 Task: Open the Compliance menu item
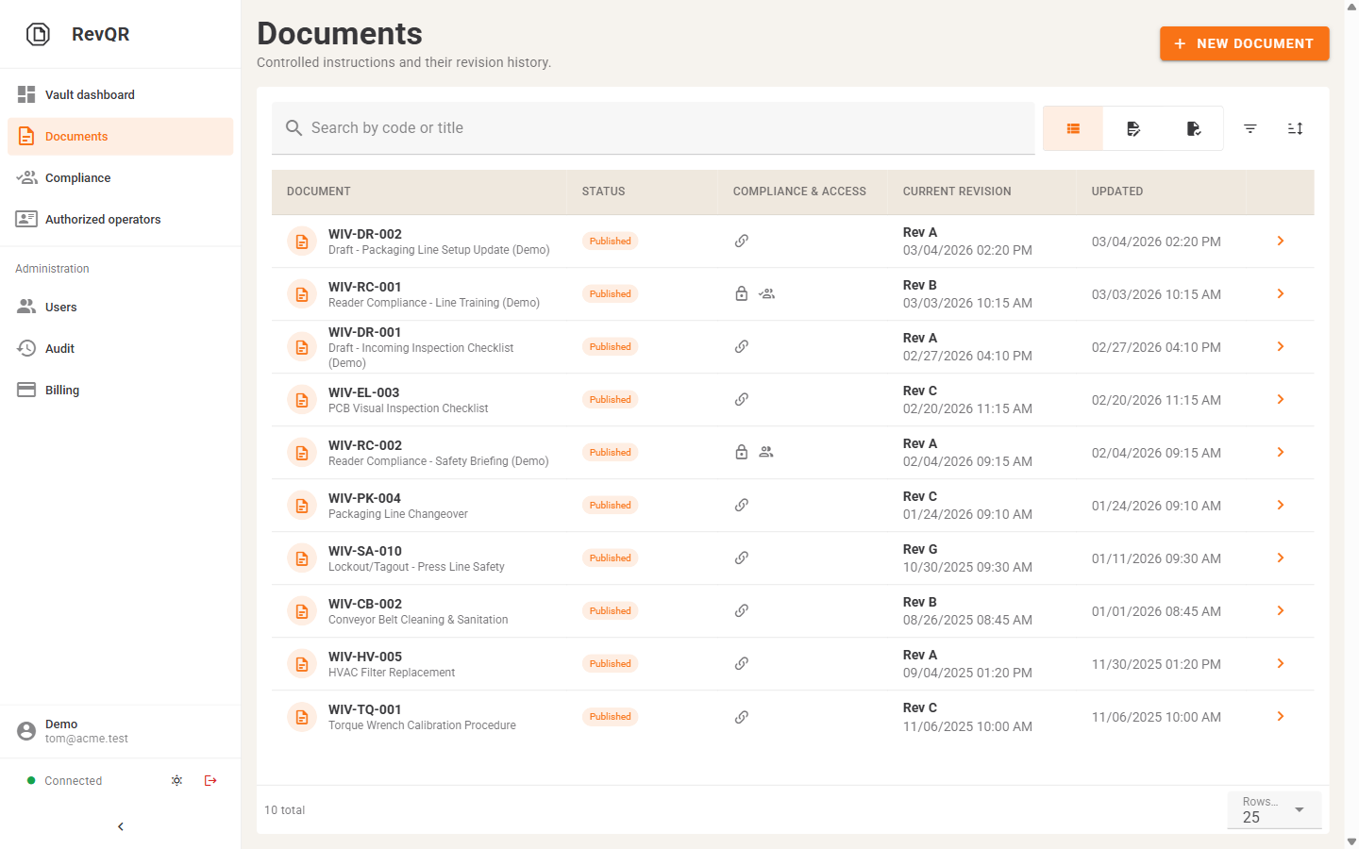coord(77,178)
